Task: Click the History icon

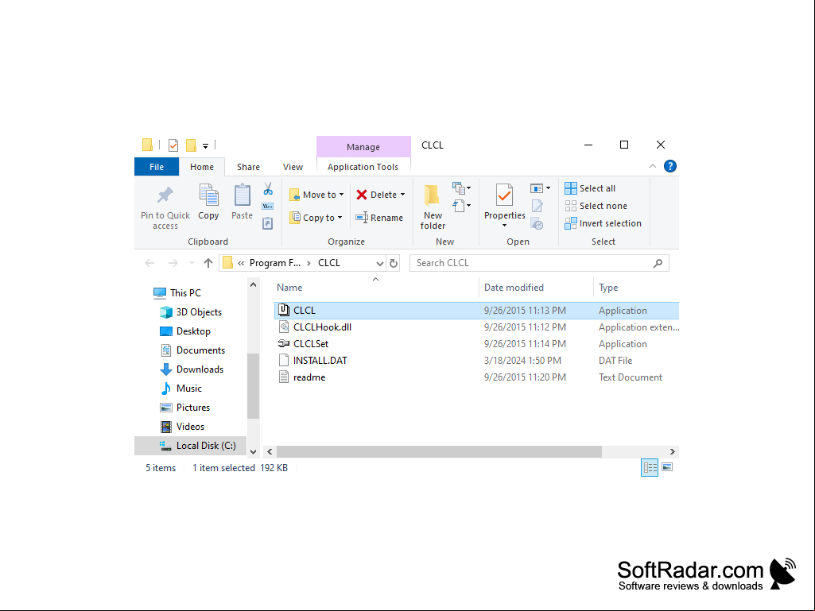Action: [537, 224]
